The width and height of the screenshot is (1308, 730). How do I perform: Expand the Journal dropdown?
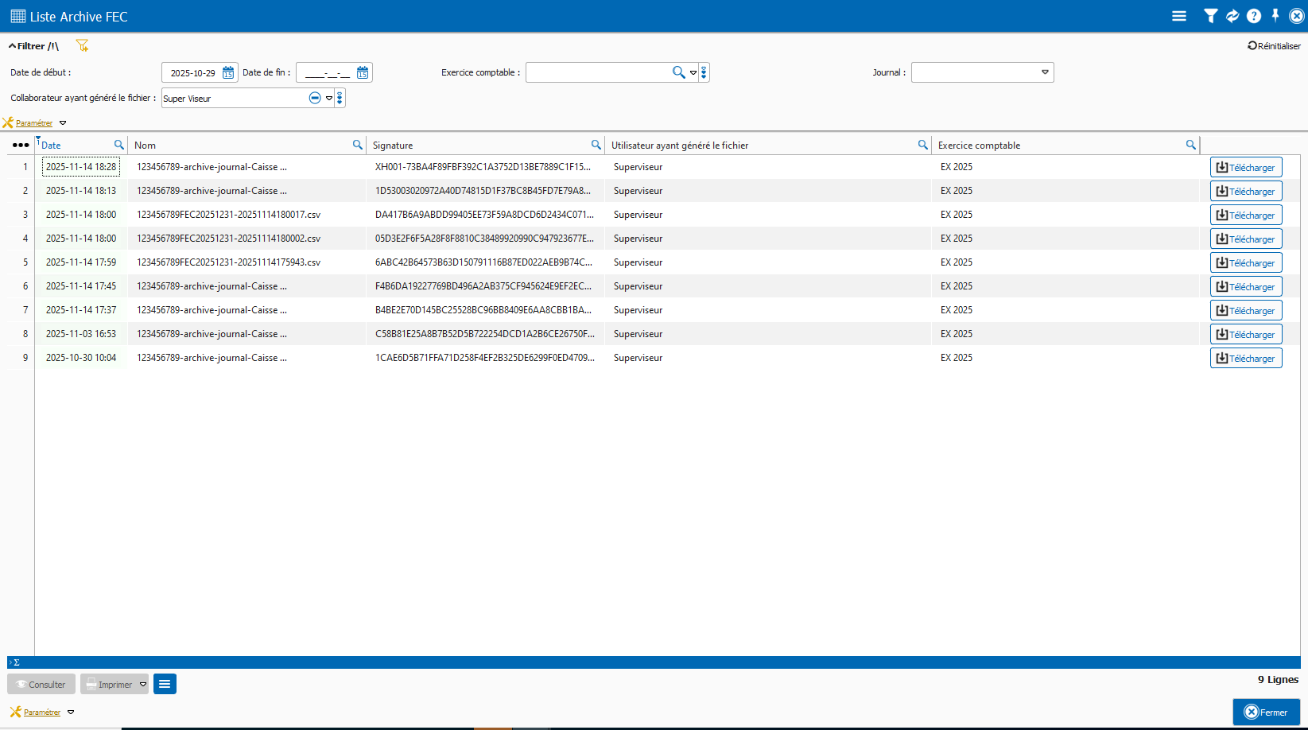1045,72
